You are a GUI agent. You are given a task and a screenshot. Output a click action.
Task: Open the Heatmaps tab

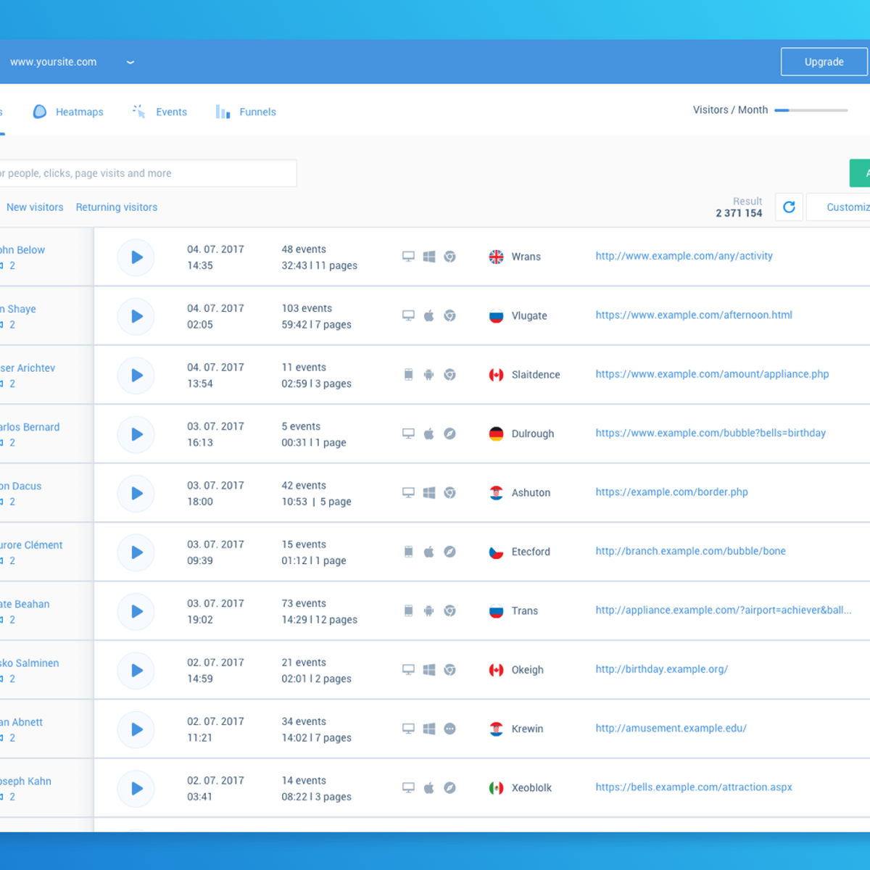(x=69, y=112)
